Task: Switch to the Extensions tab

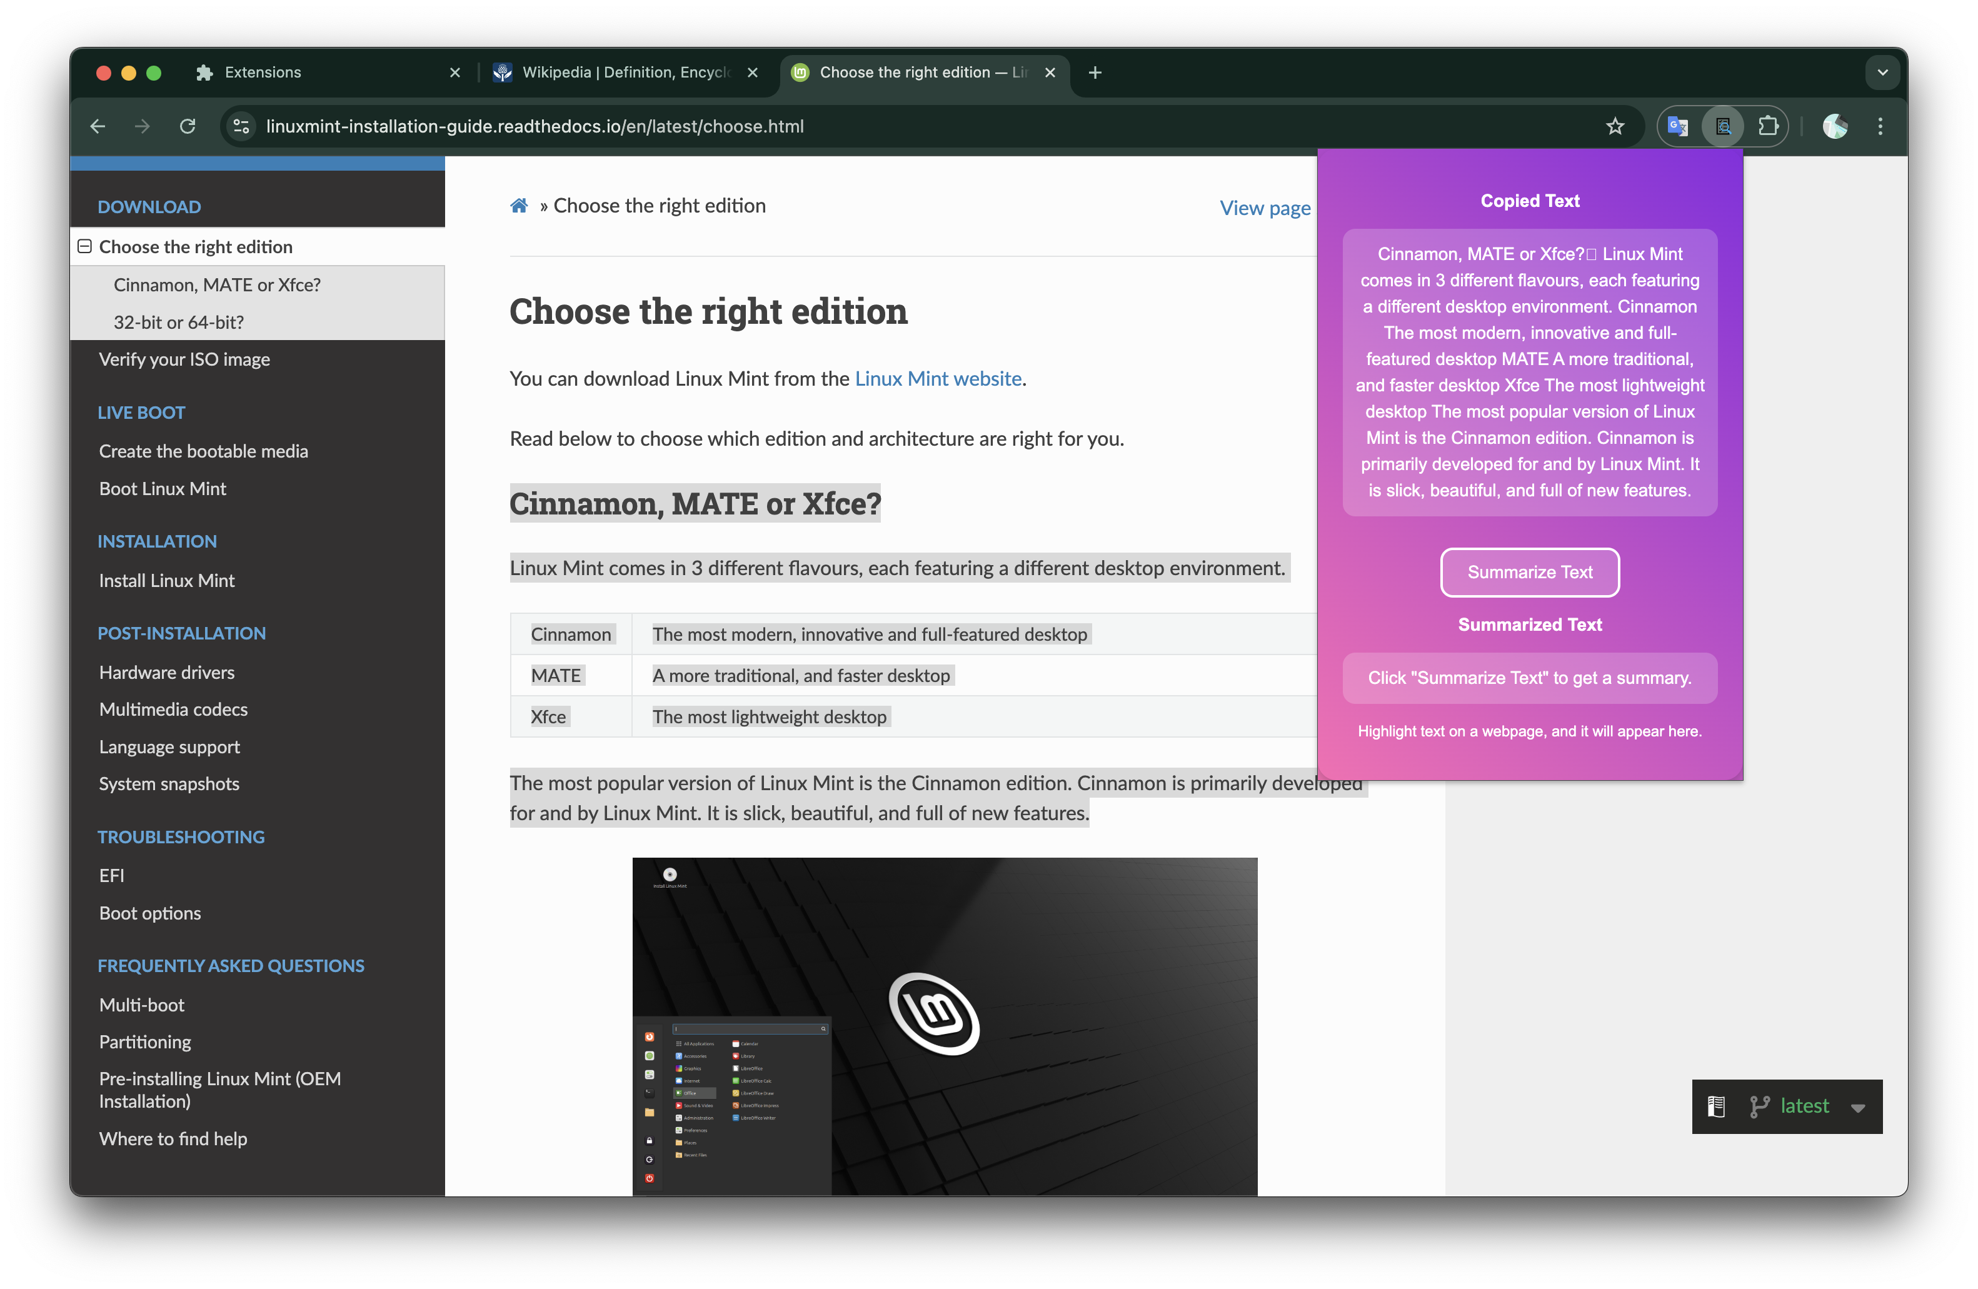Action: click(x=316, y=73)
